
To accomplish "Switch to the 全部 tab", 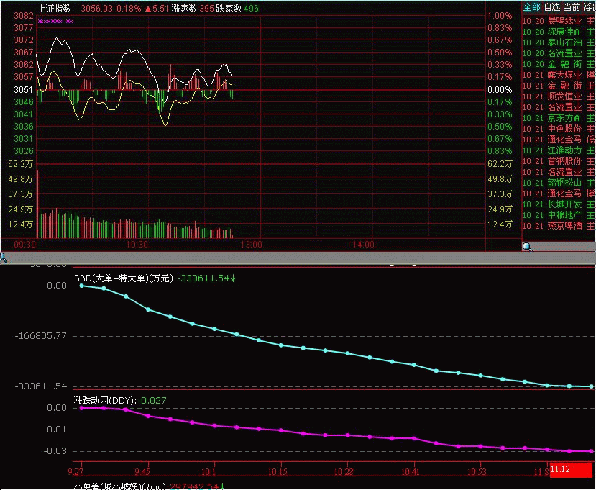I will coord(532,7).
